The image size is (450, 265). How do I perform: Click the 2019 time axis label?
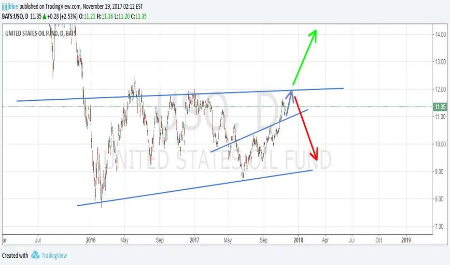(406, 240)
